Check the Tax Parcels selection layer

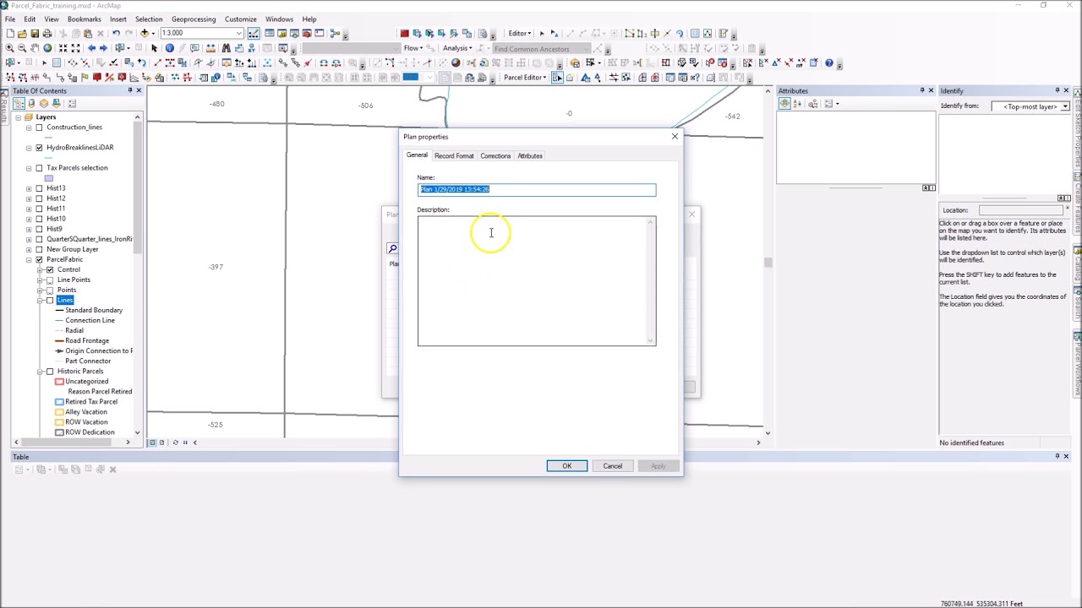pyautogui.click(x=39, y=167)
